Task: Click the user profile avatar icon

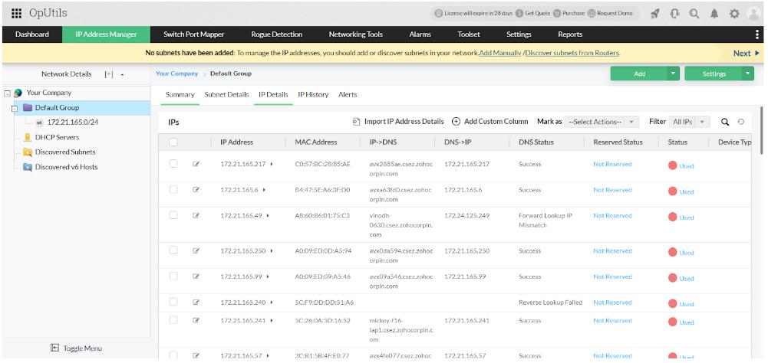Action: pos(753,14)
